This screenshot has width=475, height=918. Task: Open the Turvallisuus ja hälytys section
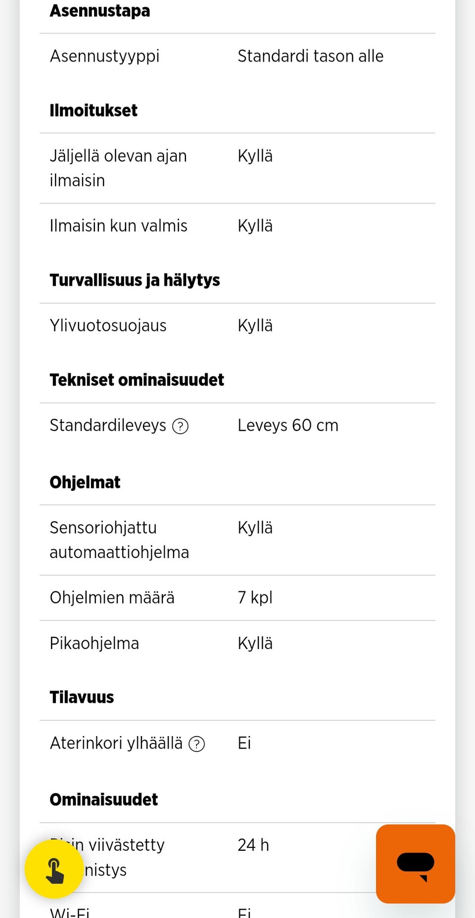[135, 280]
